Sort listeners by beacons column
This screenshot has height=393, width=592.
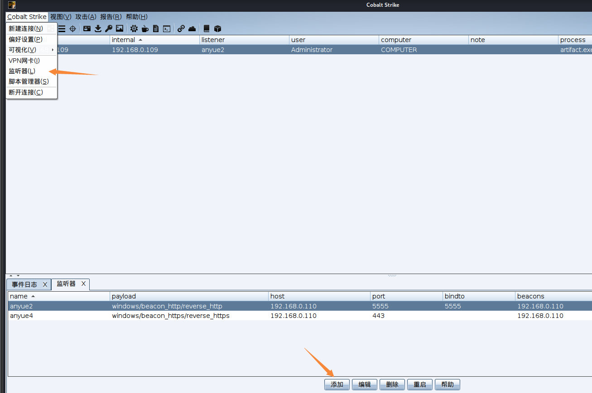click(x=553, y=296)
